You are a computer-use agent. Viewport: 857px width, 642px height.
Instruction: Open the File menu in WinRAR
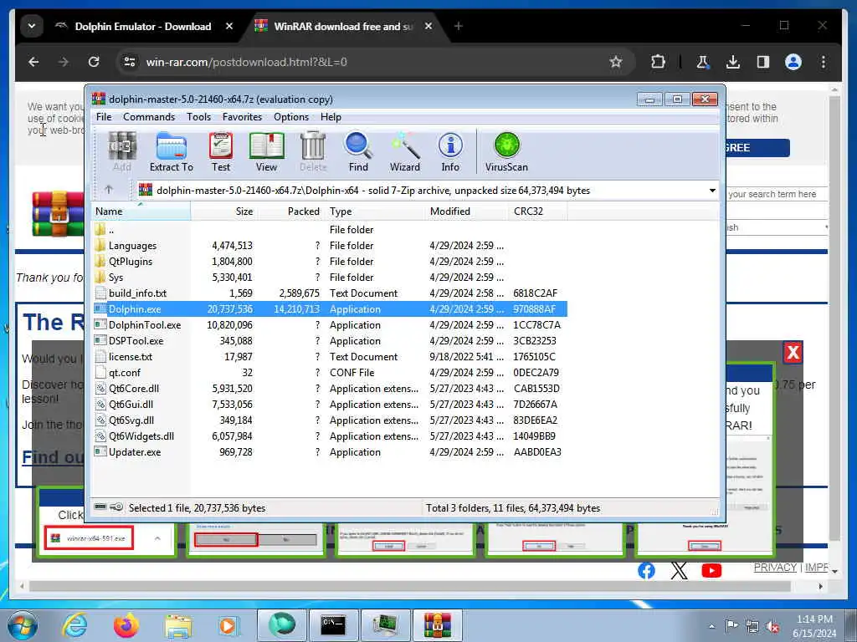tap(104, 117)
